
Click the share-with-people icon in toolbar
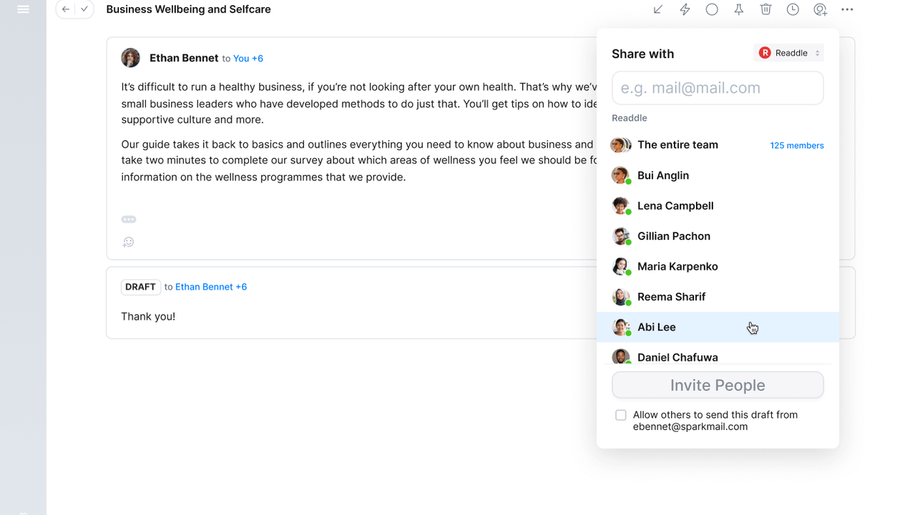[x=820, y=9]
